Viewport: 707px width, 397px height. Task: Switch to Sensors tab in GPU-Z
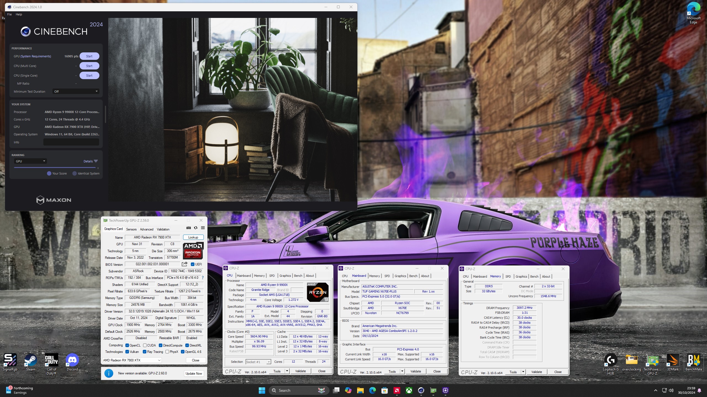pos(131,229)
